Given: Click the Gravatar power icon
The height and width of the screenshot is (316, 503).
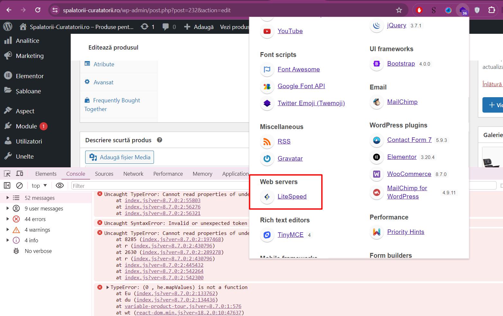Looking at the screenshot, I should click(x=267, y=159).
